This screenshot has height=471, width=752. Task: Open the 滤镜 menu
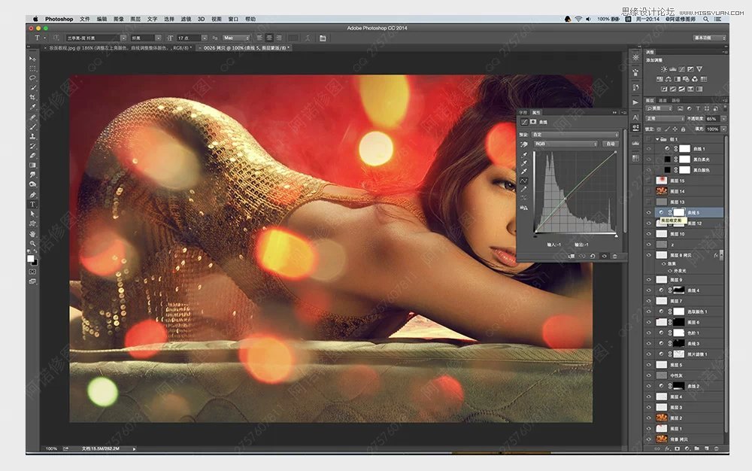click(x=184, y=19)
